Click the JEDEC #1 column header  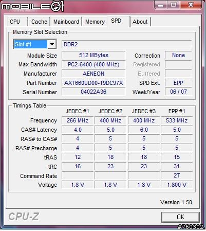(x=78, y=111)
